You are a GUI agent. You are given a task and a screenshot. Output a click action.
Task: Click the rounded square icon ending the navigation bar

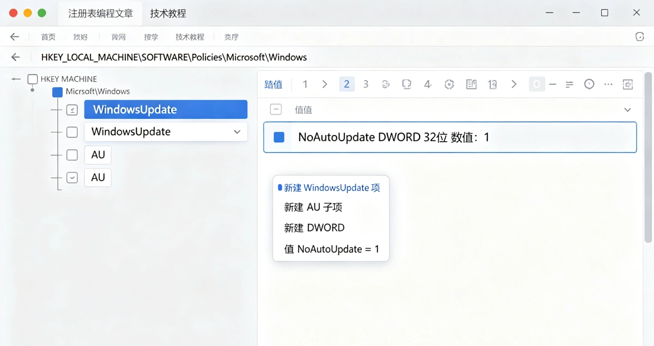640,37
